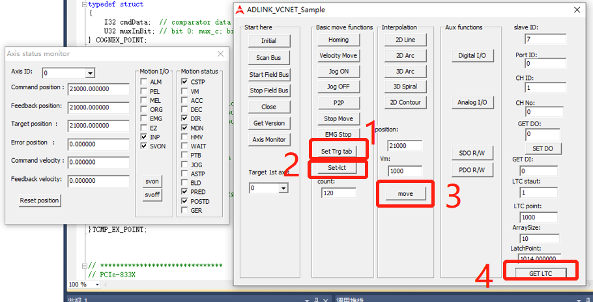Click the svoff button in Axis monitor
This screenshot has height=302, width=593.
click(152, 195)
